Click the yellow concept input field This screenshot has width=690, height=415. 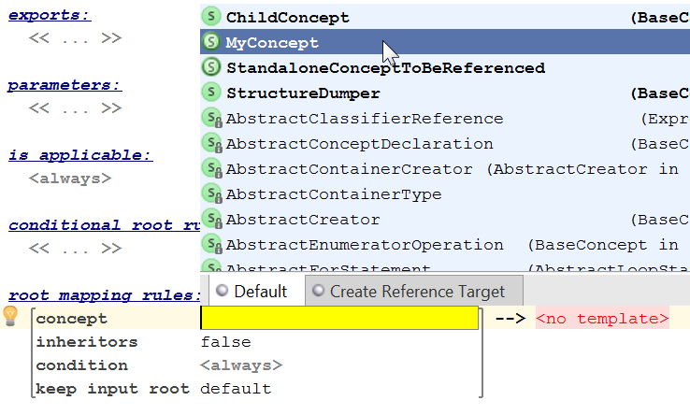point(340,319)
